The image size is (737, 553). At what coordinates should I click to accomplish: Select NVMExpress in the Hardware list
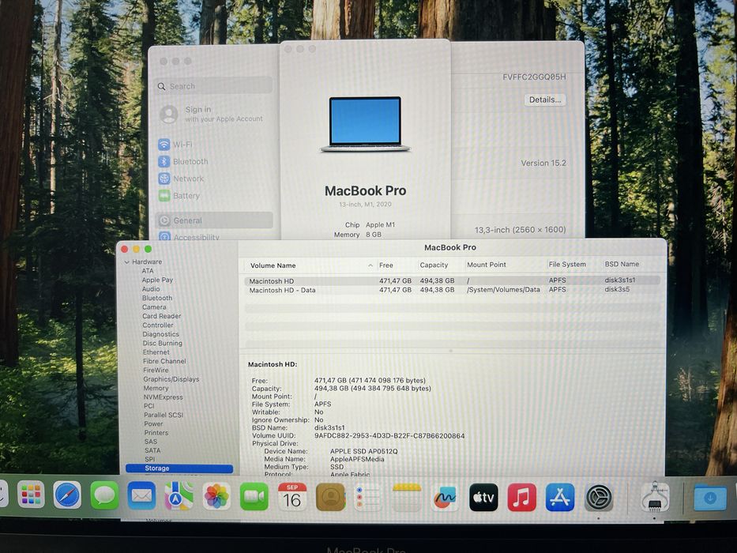[163, 397]
